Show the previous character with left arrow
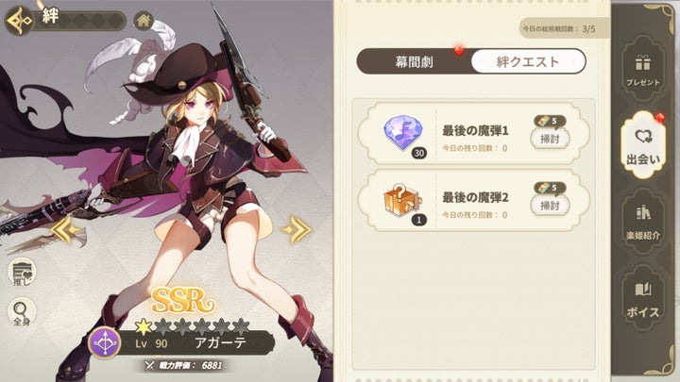This screenshot has height=382, width=680. (x=65, y=229)
